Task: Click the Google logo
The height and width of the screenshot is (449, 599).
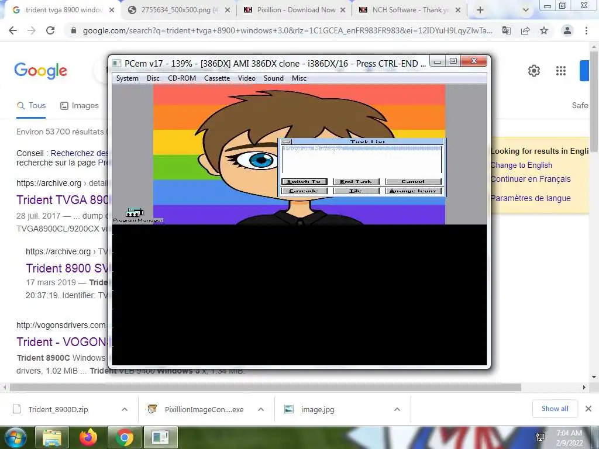Action: pyautogui.click(x=40, y=71)
